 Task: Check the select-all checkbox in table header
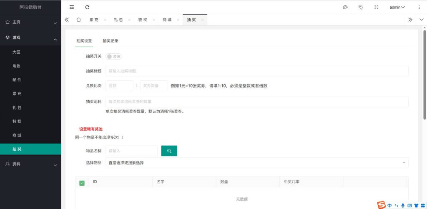(82, 183)
